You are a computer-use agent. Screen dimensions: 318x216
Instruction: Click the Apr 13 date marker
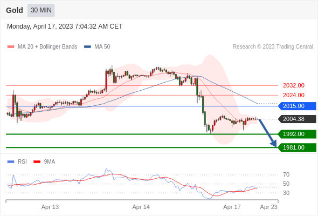click(50, 207)
